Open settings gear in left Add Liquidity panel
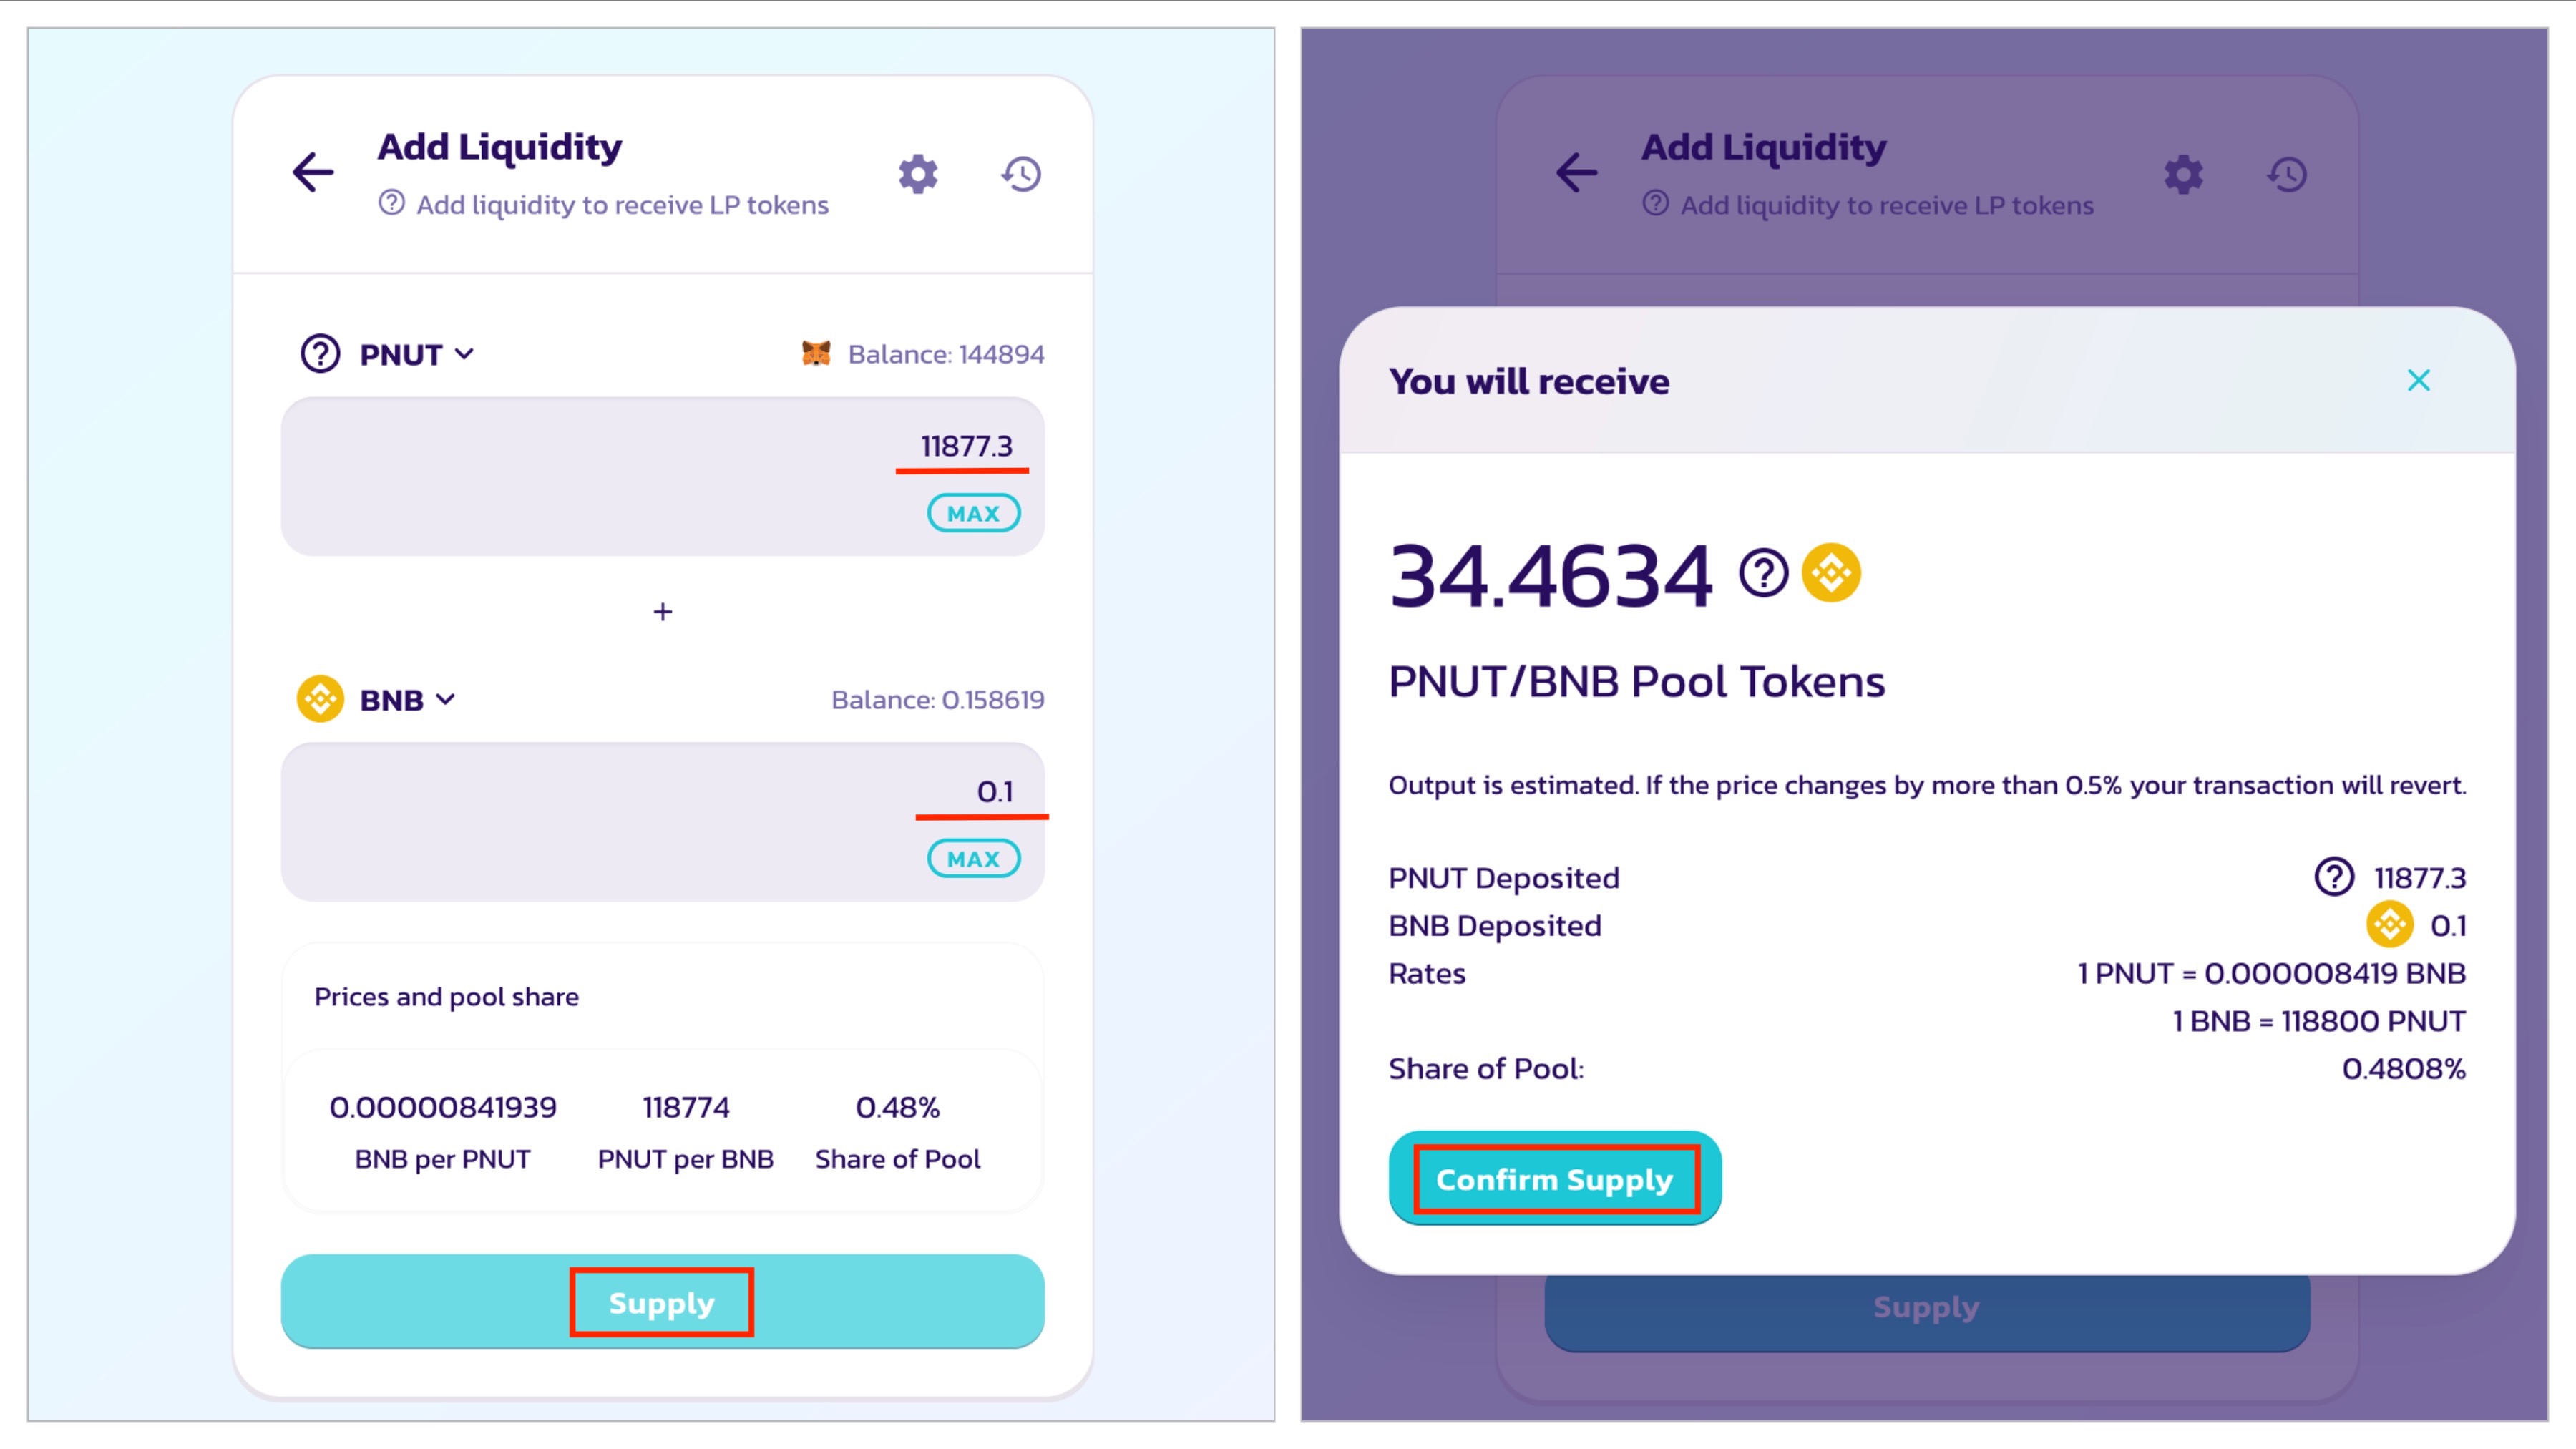This screenshot has height=1449, width=2576. pos(917,174)
